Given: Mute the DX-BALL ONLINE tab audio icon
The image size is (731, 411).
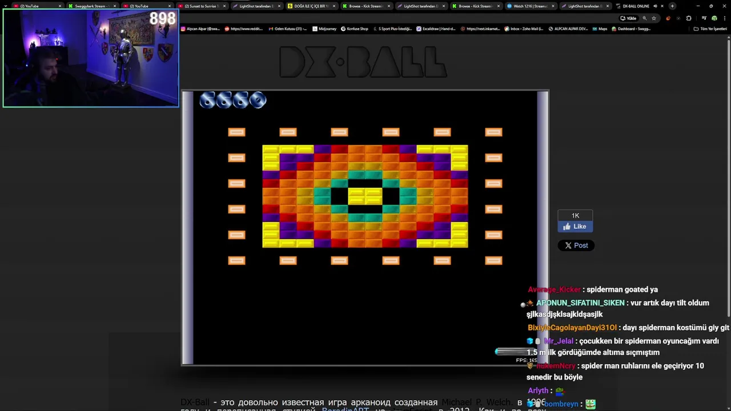Looking at the screenshot, I should coord(655,6).
